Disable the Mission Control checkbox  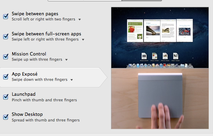(x=6, y=57)
